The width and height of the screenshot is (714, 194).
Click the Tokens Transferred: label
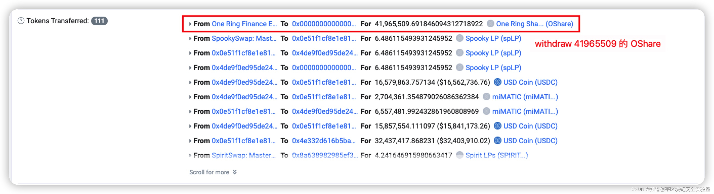[58, 21]
